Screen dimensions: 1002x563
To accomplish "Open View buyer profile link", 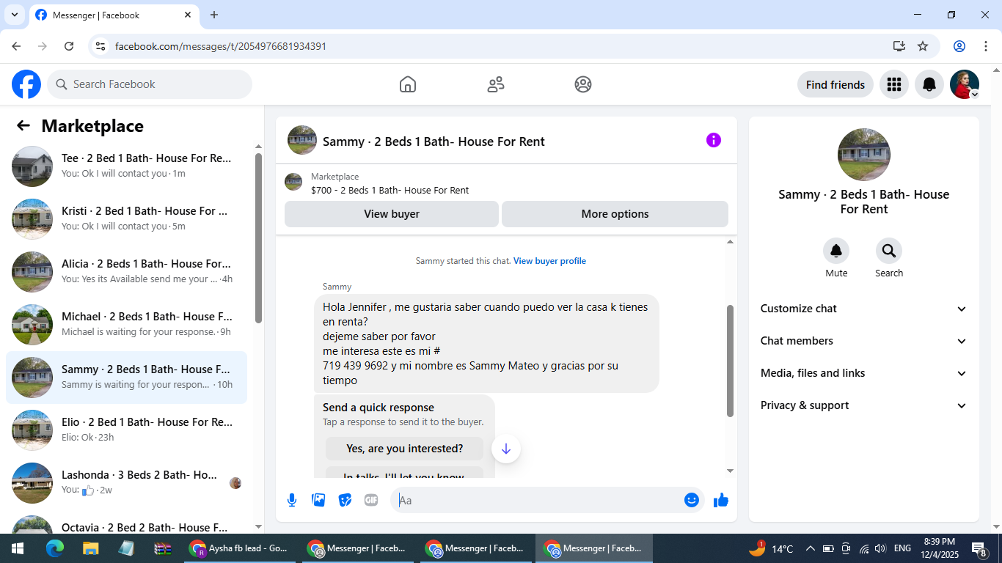I will 549,261.
